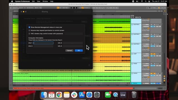Solo the ELECTRIC4 track
This screenshot has height=100, width=178.
point(157,44)
